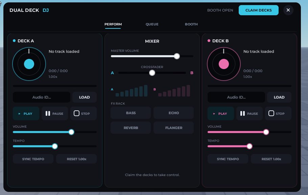This screenshot has width=308, height=195.
Task: Open the Booth tab
Action: point(191,24)
